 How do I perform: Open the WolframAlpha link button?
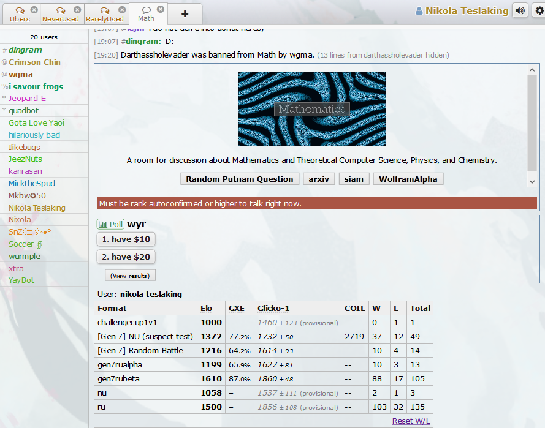tap(408, 179)
